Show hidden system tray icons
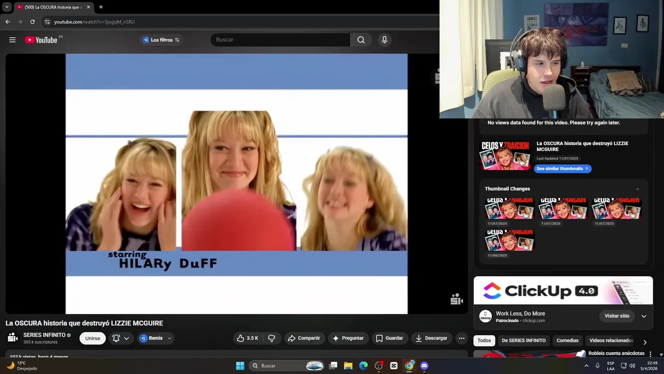 [587, 366]
